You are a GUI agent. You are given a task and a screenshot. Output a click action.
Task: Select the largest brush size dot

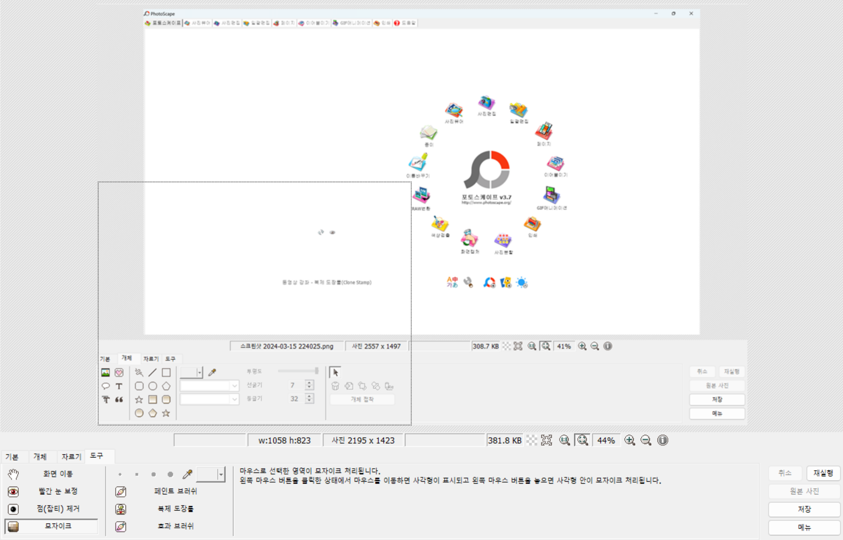[170, 475]
